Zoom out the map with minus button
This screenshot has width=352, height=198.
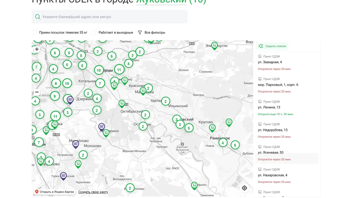(x=37, y=92)
